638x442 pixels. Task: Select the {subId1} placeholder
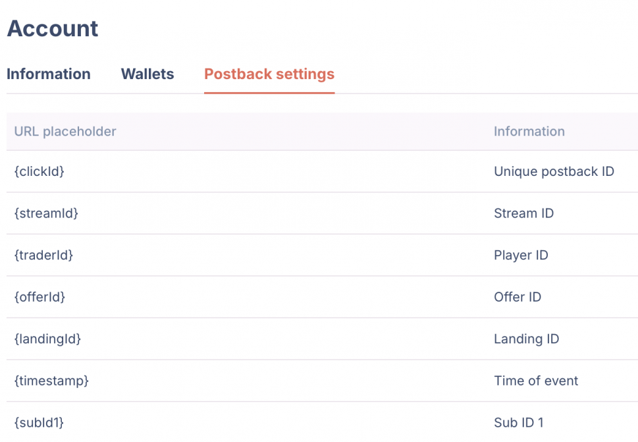point(39,423)
